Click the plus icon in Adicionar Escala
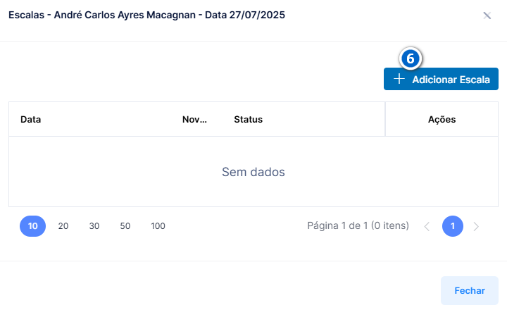 [x=399, y=79]
